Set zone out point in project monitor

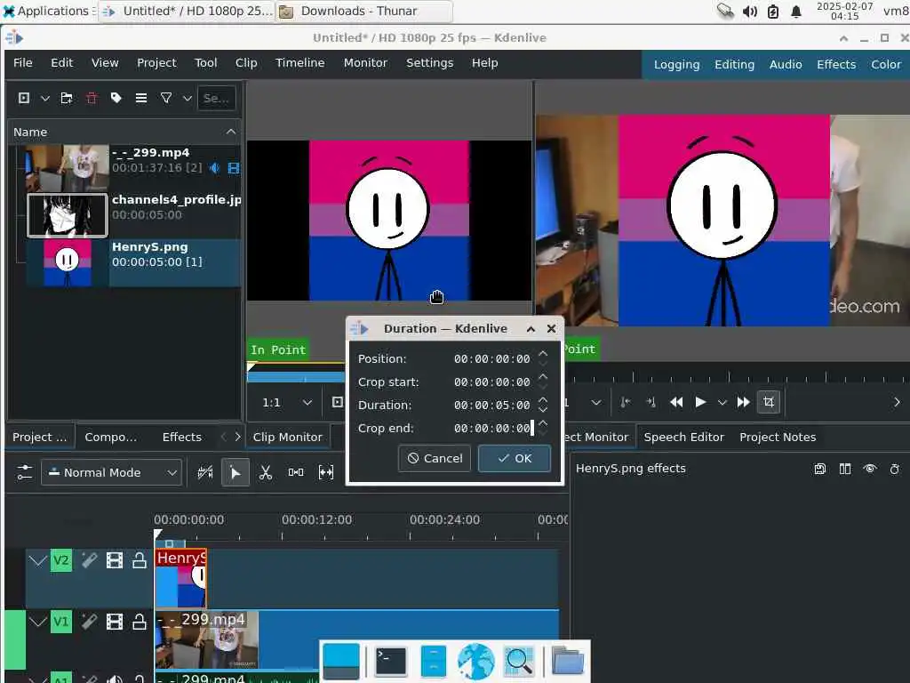coord(651,402)
